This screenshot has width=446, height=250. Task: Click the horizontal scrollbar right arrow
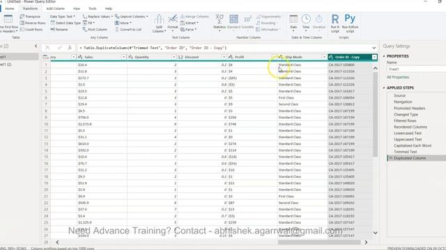click(x=366, y=242)
